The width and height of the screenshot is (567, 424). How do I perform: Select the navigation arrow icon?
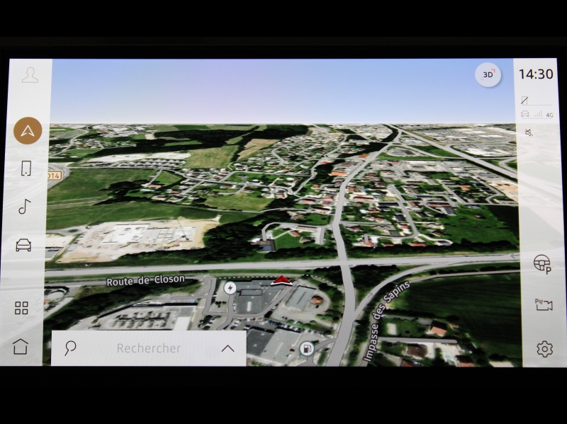tap(28, 130)
